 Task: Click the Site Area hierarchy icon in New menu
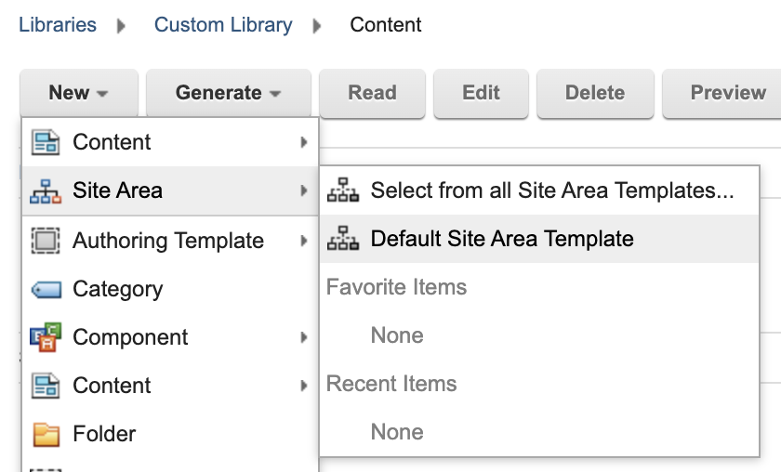point(46,191)
